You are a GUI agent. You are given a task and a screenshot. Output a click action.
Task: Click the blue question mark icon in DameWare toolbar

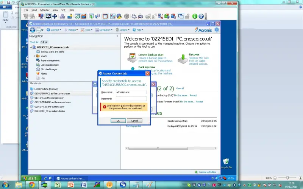click(201, 16)
